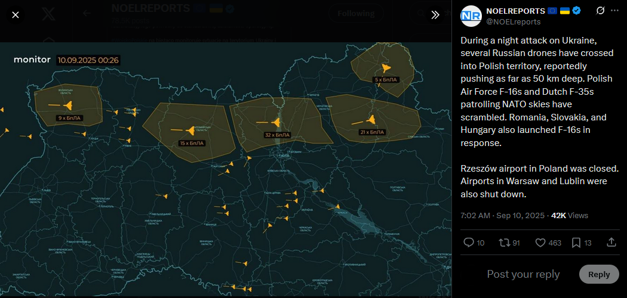Click the Grok explain-post icon

(x=600, y=11)
